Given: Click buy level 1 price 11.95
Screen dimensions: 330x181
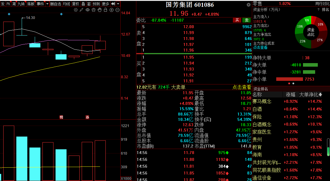Looking at the screenshot, I should coord(188,57).
